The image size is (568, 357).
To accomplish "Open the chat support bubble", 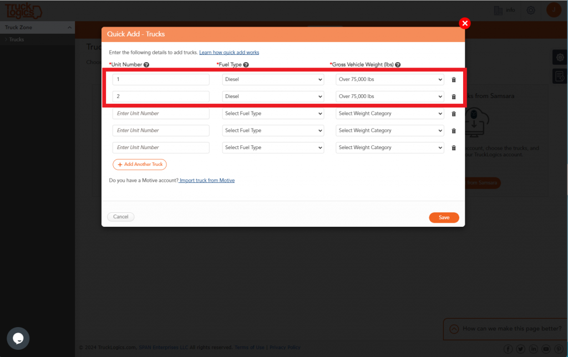I will (x=18, y=338).
